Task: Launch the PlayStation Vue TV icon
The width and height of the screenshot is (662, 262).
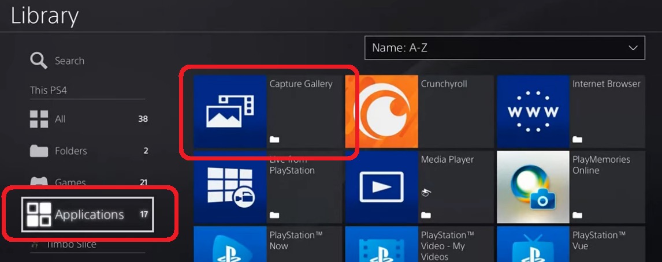Action: coord(533,244)
